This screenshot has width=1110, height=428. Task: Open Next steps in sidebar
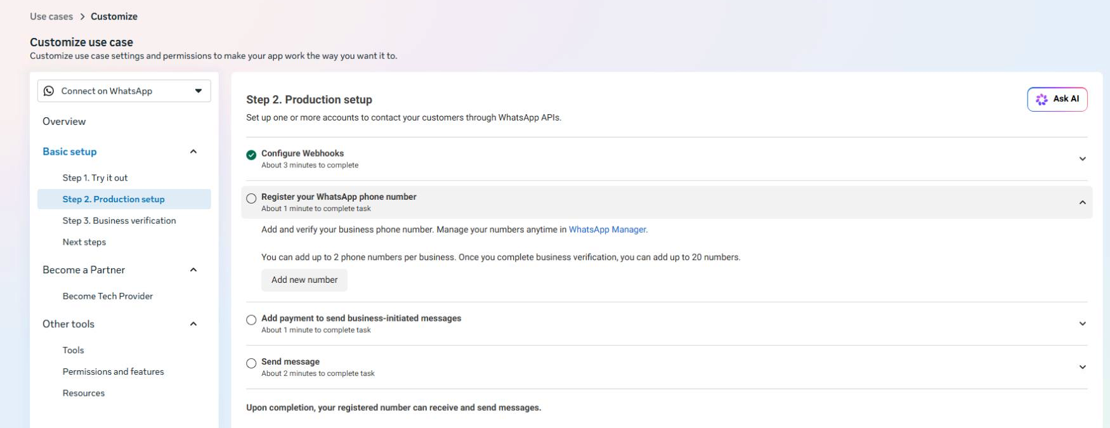[x=84, y=242]
